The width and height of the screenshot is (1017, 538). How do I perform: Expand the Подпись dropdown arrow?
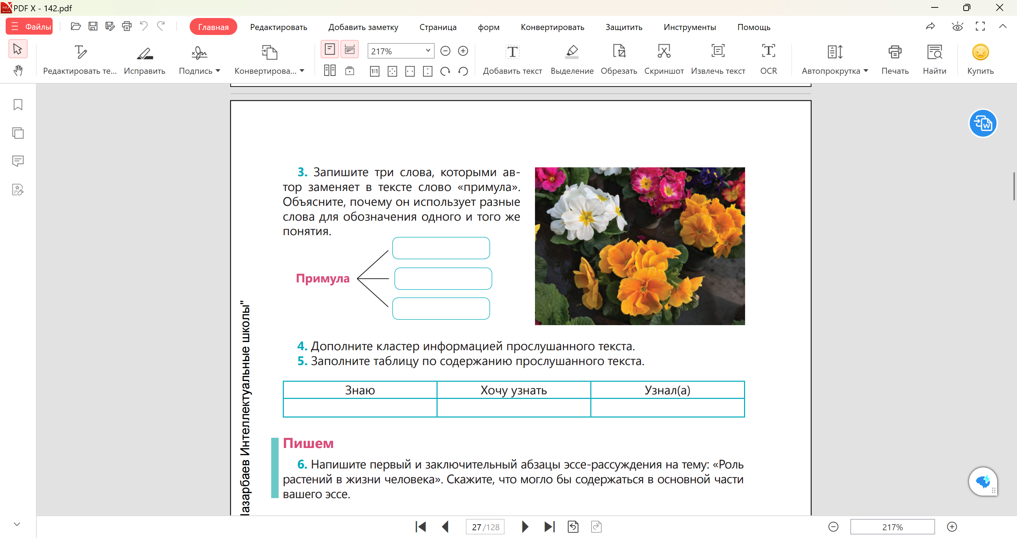coord(218,71)
